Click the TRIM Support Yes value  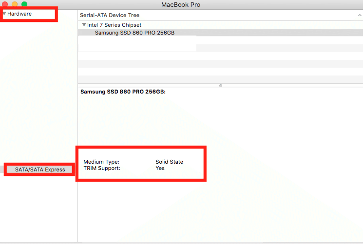pos(160,169)
